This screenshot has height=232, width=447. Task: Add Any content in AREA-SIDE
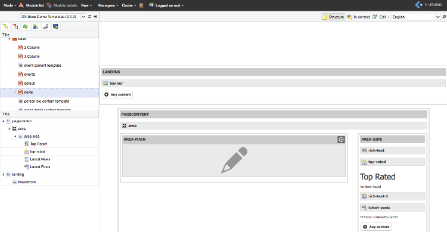click(376, 227)
